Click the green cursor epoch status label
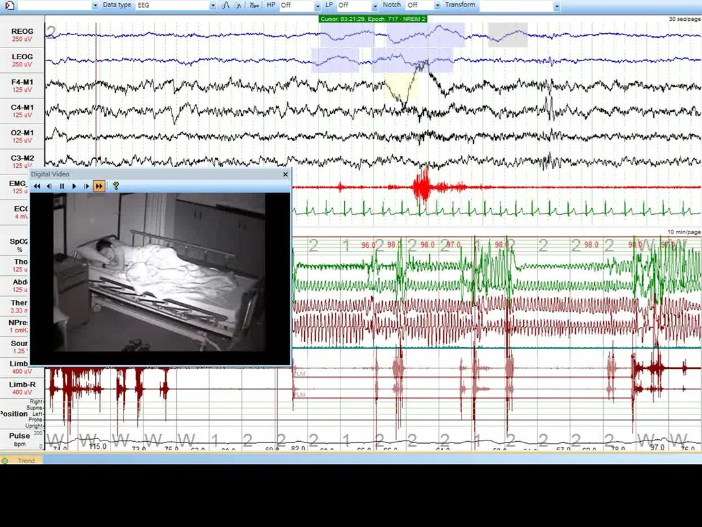 (372, 19)
